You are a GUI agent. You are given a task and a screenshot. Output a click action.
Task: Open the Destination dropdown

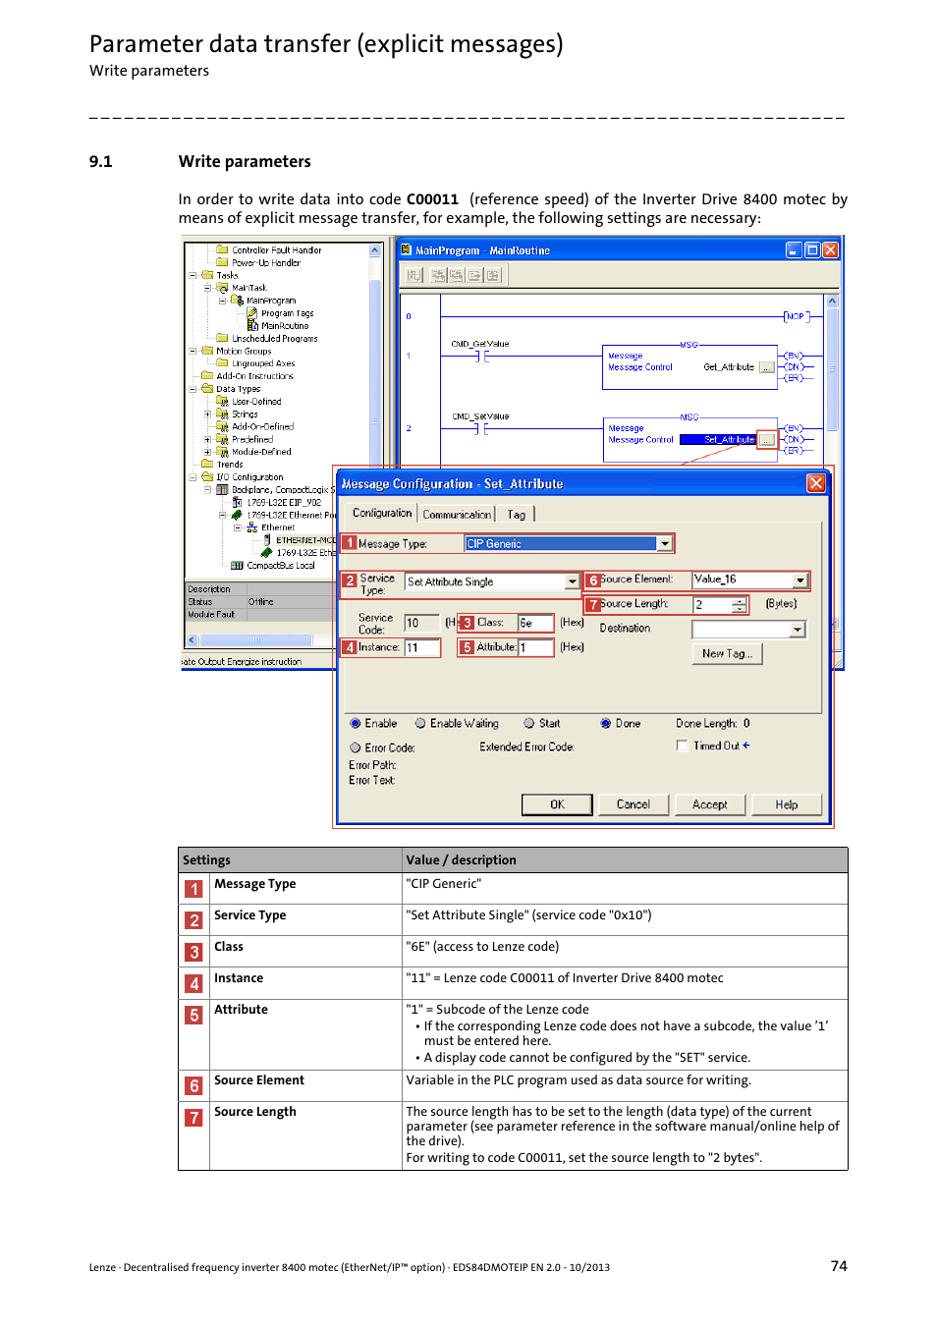coord(798,629)
